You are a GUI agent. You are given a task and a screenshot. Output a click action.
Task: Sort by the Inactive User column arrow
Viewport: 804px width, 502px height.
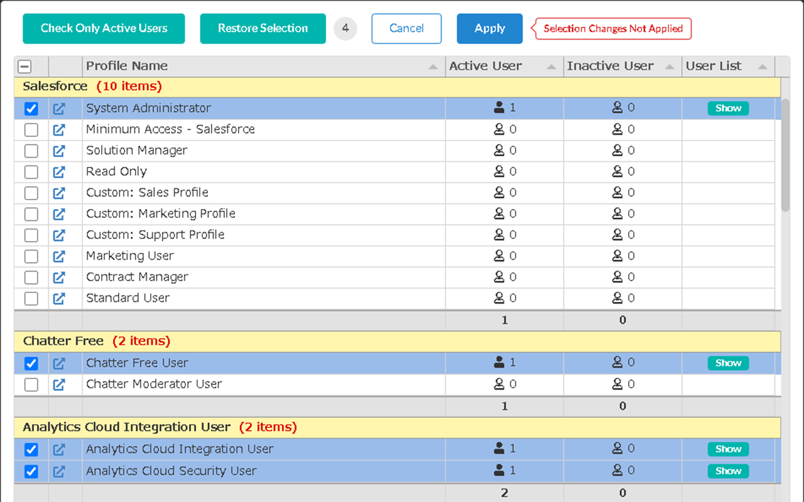(x=670, y=67)
